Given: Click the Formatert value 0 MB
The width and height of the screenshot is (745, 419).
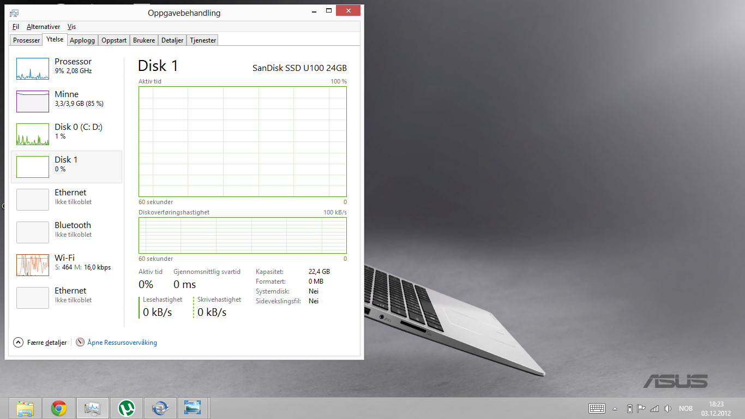Looking at the screenshot, I should pyautogui.click(x=316, y=282).
